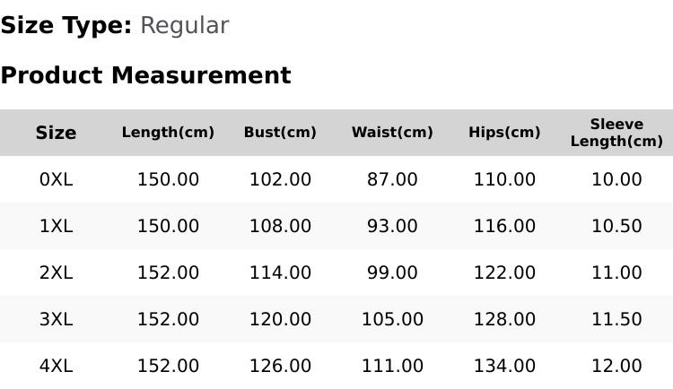673x389 pixels.
Task: Click the 105.00 waist value for 3XL
Action: click(392, 319)
